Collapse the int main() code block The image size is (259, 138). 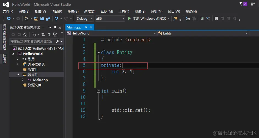point(98,91)
